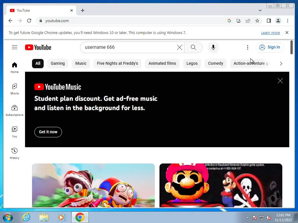Start voice search with the microphone
The width and height of the screenshot is (298, 223).
click(x=213, y=47)
